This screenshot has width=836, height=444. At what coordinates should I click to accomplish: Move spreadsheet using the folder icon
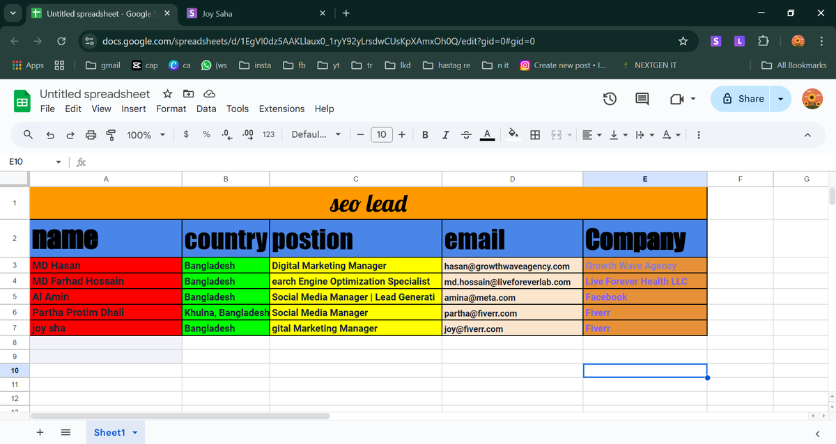188,94
